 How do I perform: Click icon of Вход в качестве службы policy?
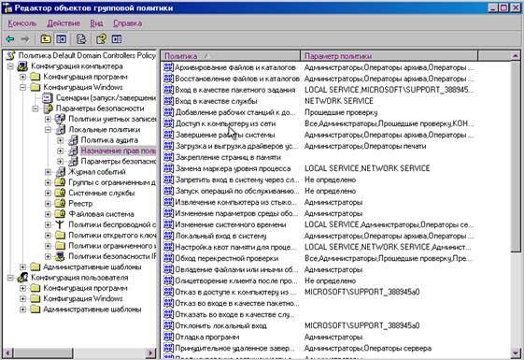[x=168, y=101]
